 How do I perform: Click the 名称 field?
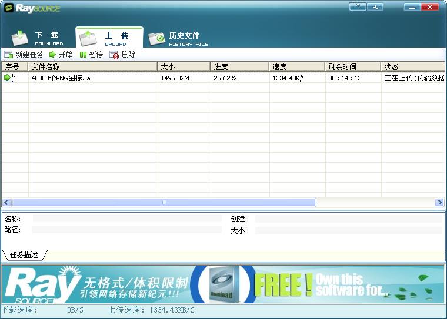127,219
